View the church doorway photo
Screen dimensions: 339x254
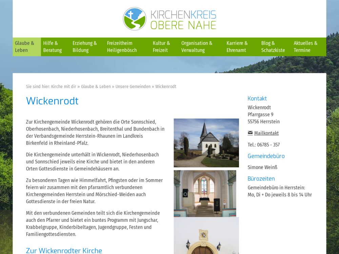point(206,236)
